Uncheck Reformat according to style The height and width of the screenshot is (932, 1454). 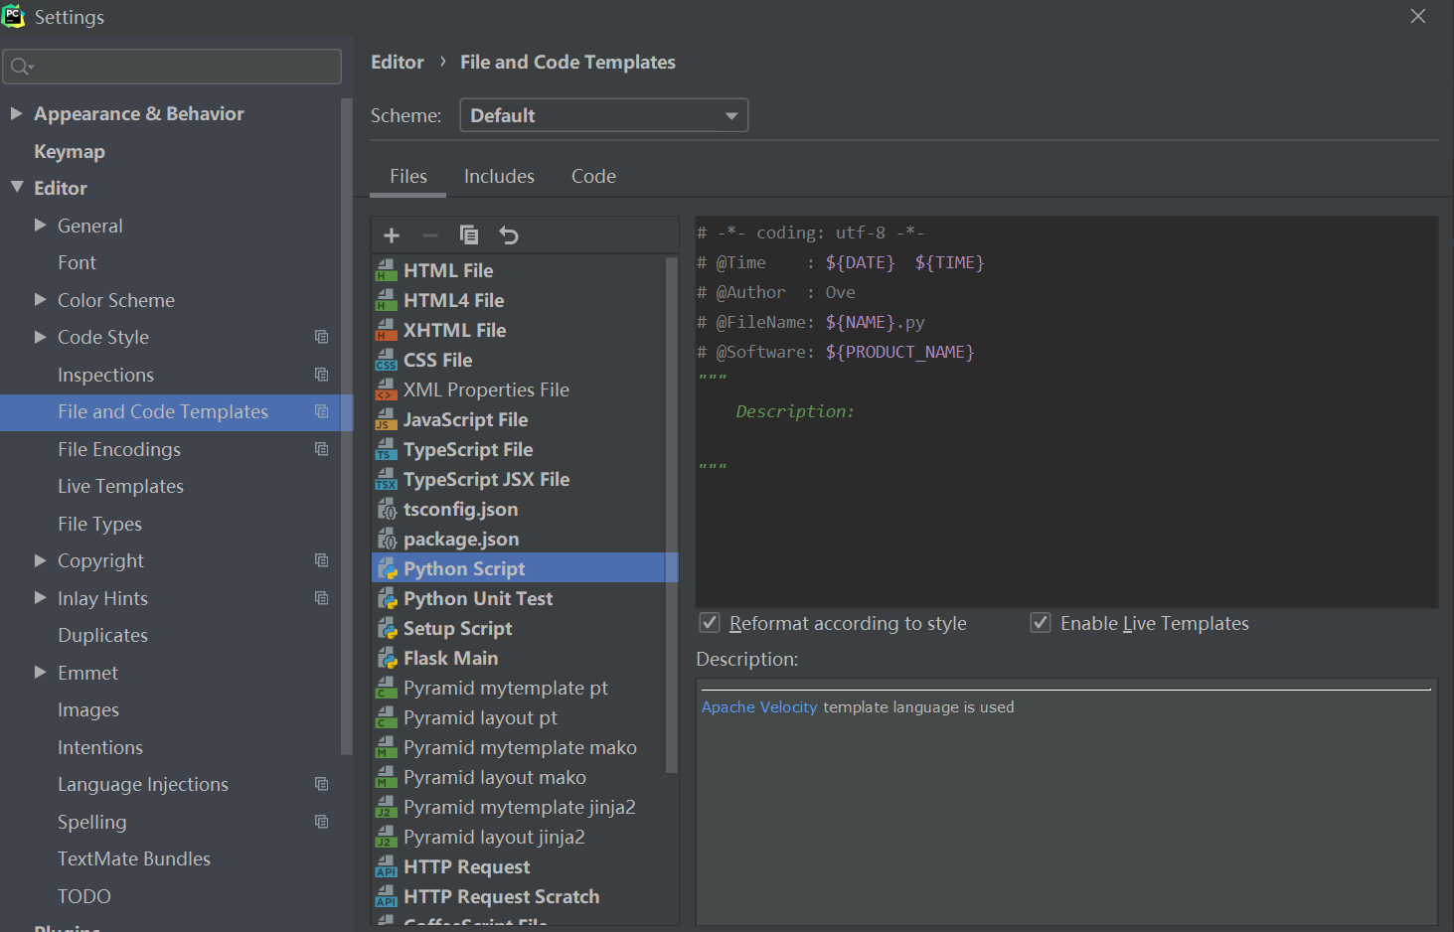710,623
